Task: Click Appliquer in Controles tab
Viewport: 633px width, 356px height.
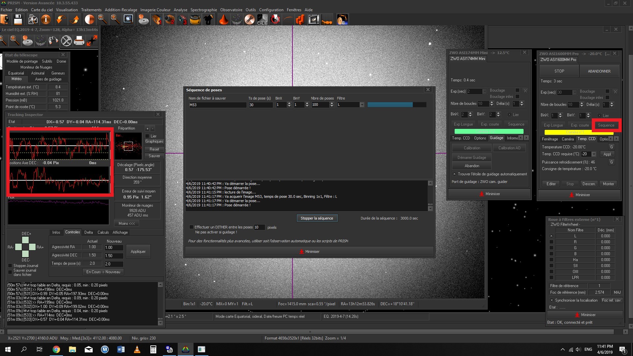Action: (138, 252)
